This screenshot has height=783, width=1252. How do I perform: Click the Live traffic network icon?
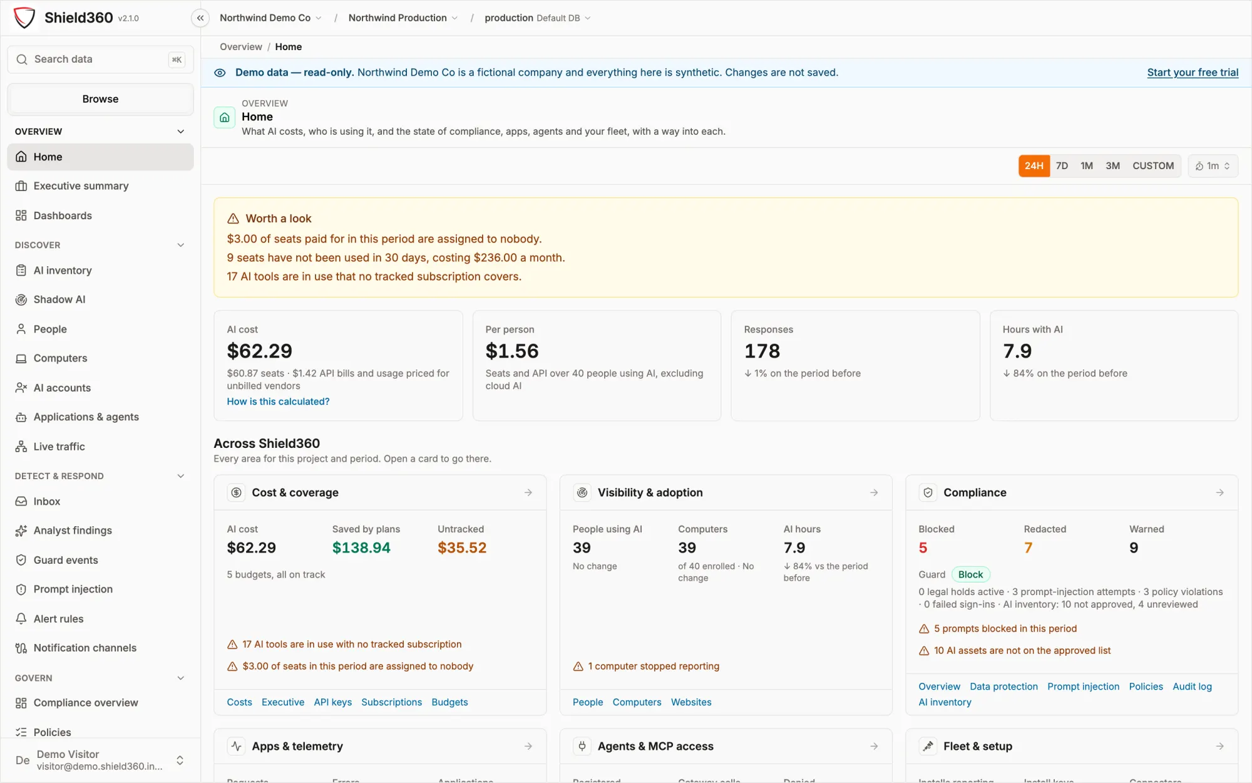[21, 447]
